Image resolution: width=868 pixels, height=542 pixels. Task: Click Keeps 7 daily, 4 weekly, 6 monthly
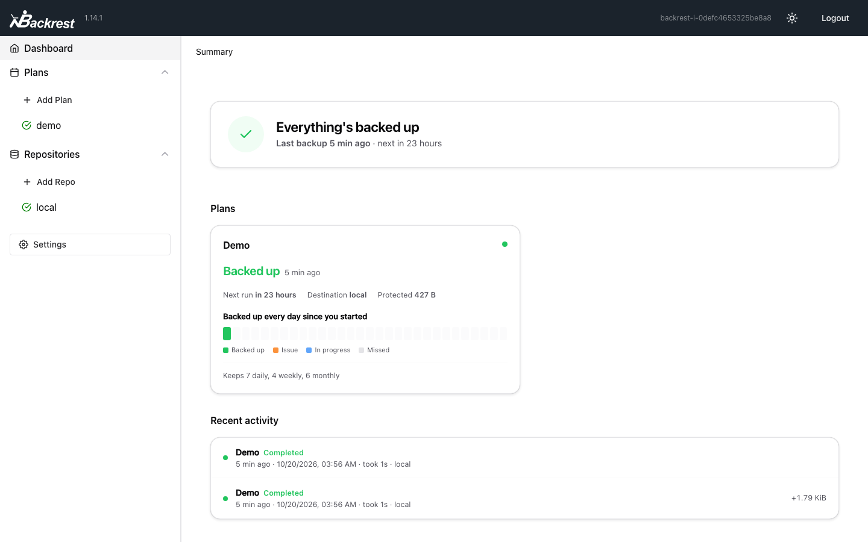(x=281, y=376)
